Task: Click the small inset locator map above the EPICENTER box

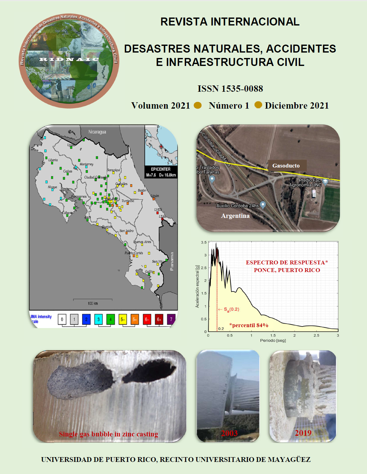Action: 161,145
